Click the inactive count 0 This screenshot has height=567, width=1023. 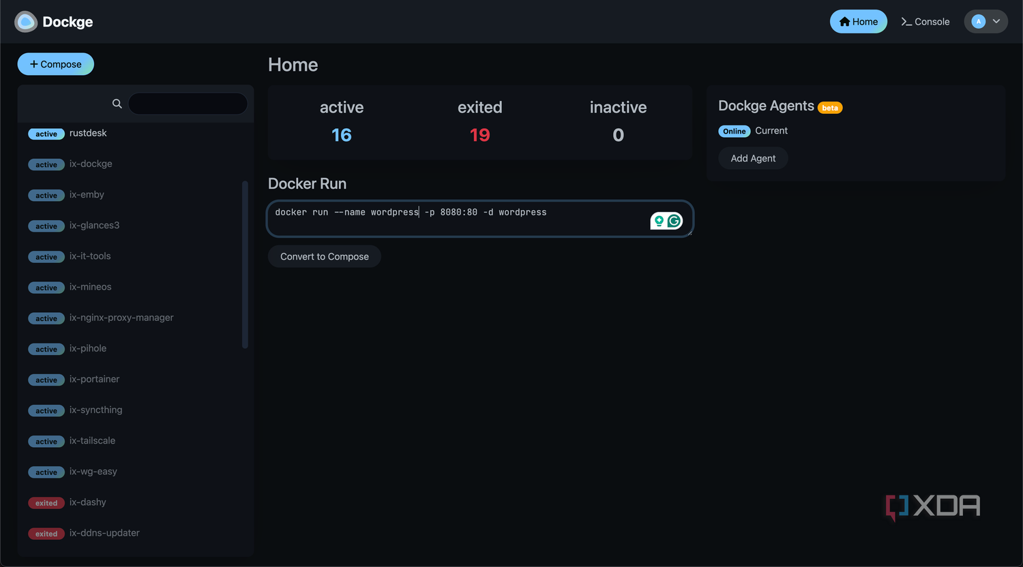[619, 135]
